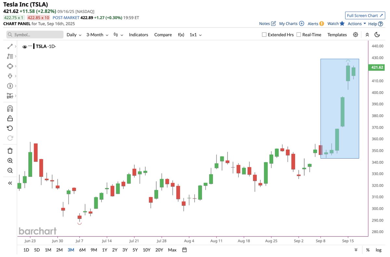Click inside the Symbol search field
The width and height of the screenshot is (390, 257).
pyautogui.click(x=35, y=35)
